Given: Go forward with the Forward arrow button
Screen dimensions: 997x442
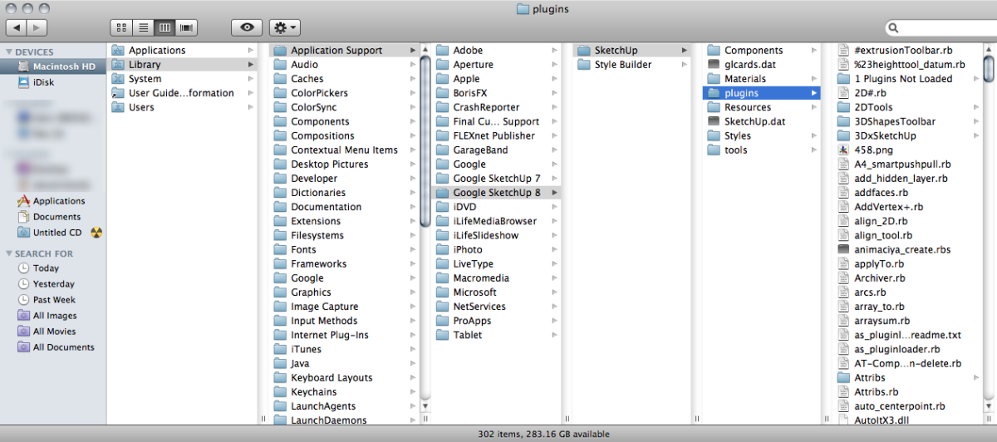Looking at the screenshot, I should click(x=37, y=27).
